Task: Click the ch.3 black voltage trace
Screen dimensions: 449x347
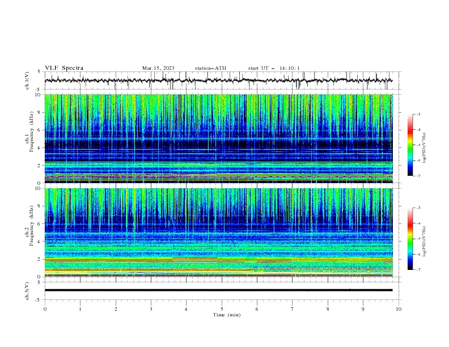Action: pyautogui.click(x=218, y=290)
